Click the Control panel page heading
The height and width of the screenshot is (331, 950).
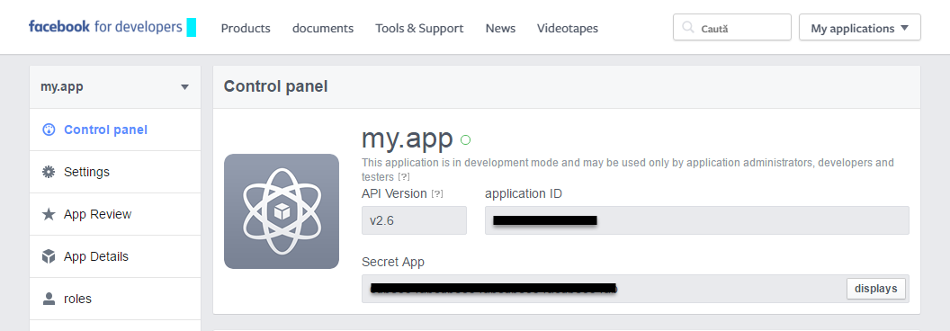pos(275,86)
